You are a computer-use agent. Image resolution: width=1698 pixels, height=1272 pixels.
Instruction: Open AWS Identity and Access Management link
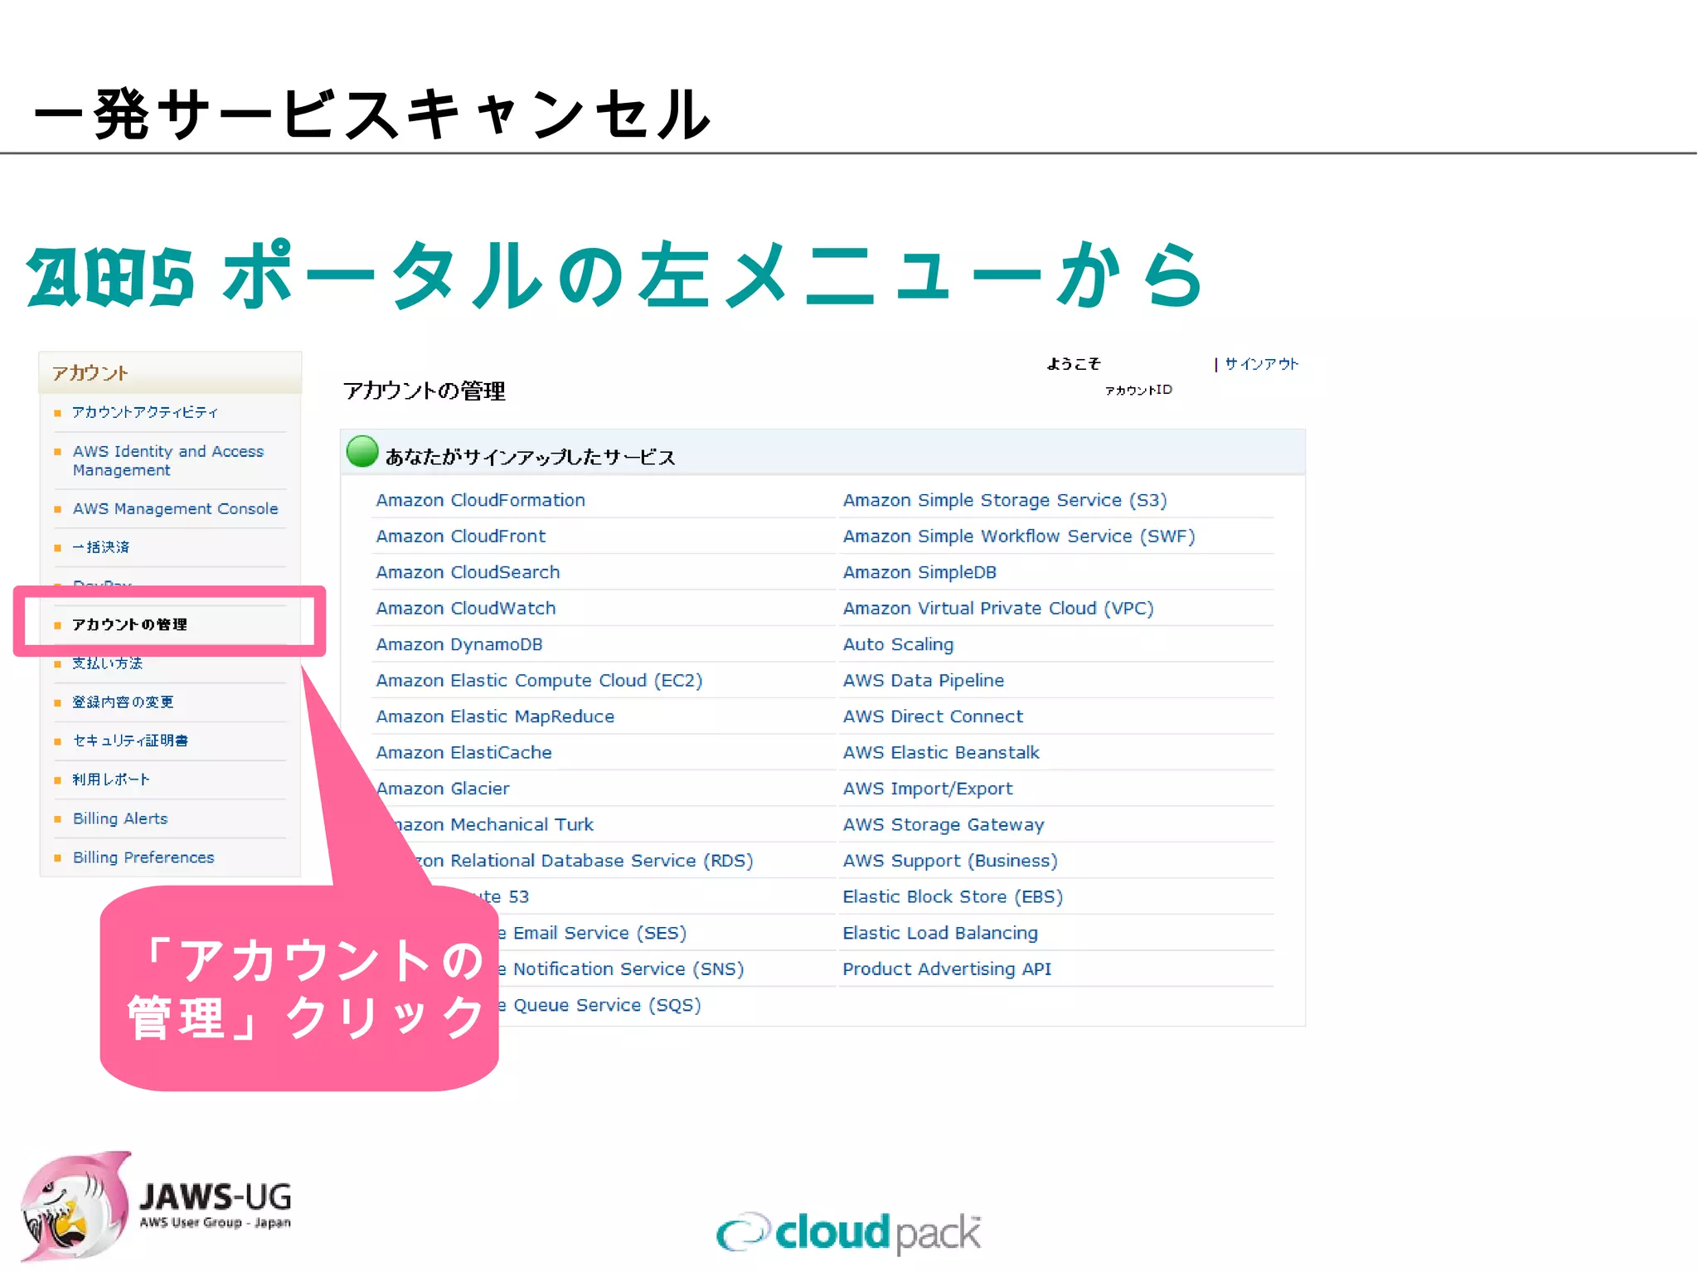pos(168,460)
